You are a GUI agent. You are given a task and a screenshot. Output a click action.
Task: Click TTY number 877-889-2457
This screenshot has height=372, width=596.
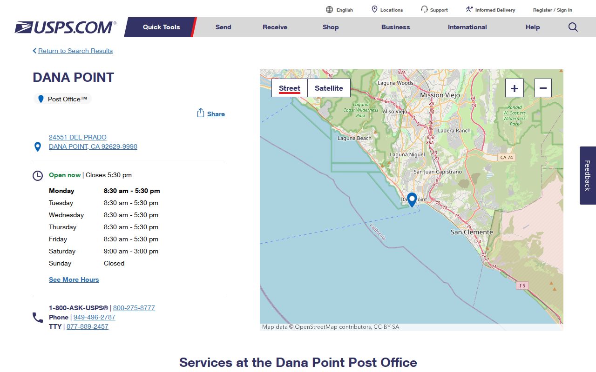pos(88,326)
